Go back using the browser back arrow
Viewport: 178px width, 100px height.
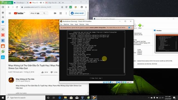point(9,7)
